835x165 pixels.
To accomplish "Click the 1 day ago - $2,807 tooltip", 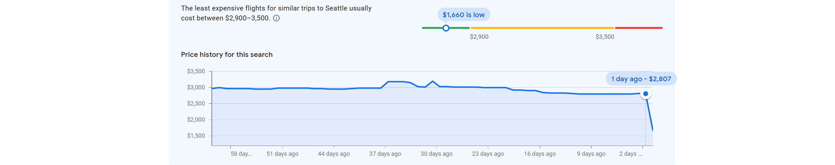I will 641,79.
